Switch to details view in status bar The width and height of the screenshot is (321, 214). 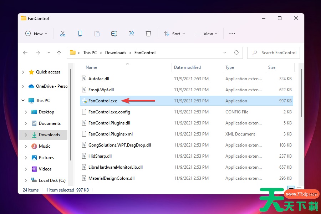pos(291,189)
